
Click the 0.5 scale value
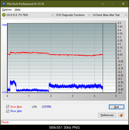pyautogui.click(x=119, y=23)
